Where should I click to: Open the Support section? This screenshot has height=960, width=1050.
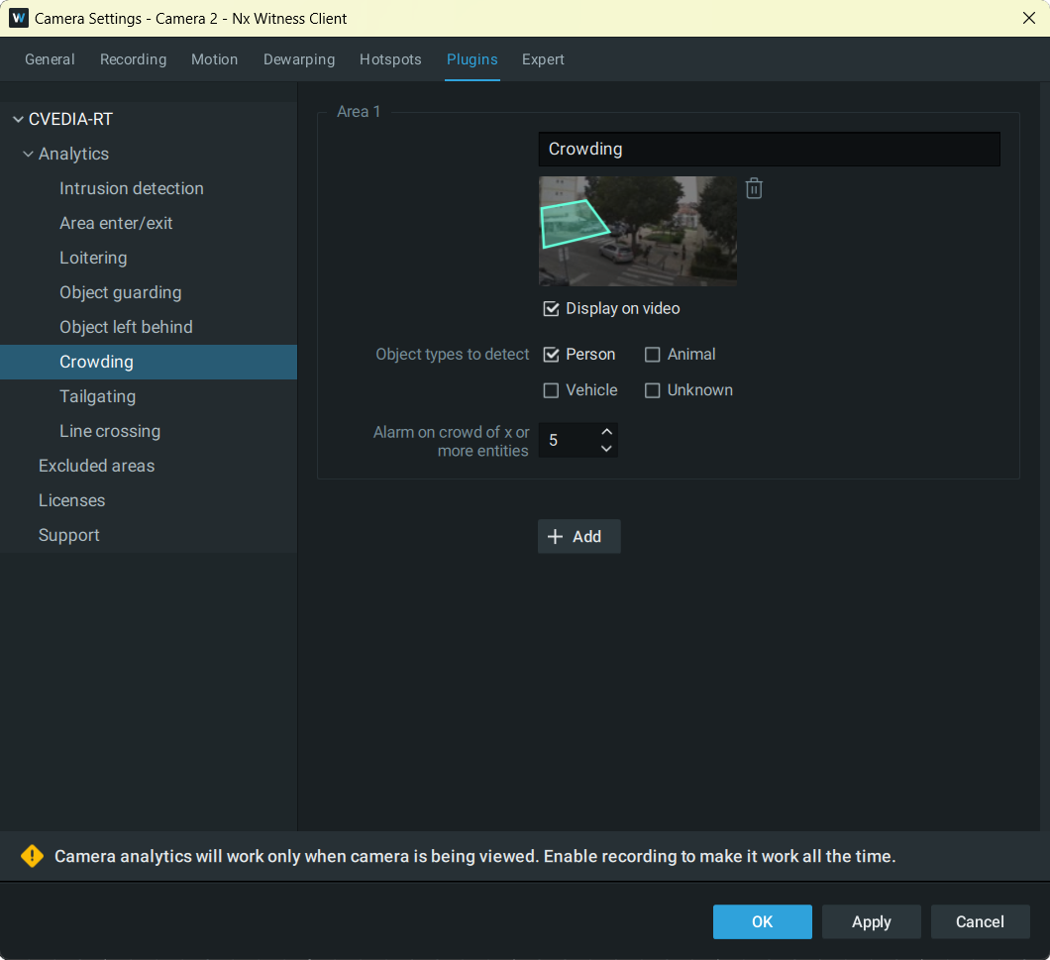click(149, 535)
